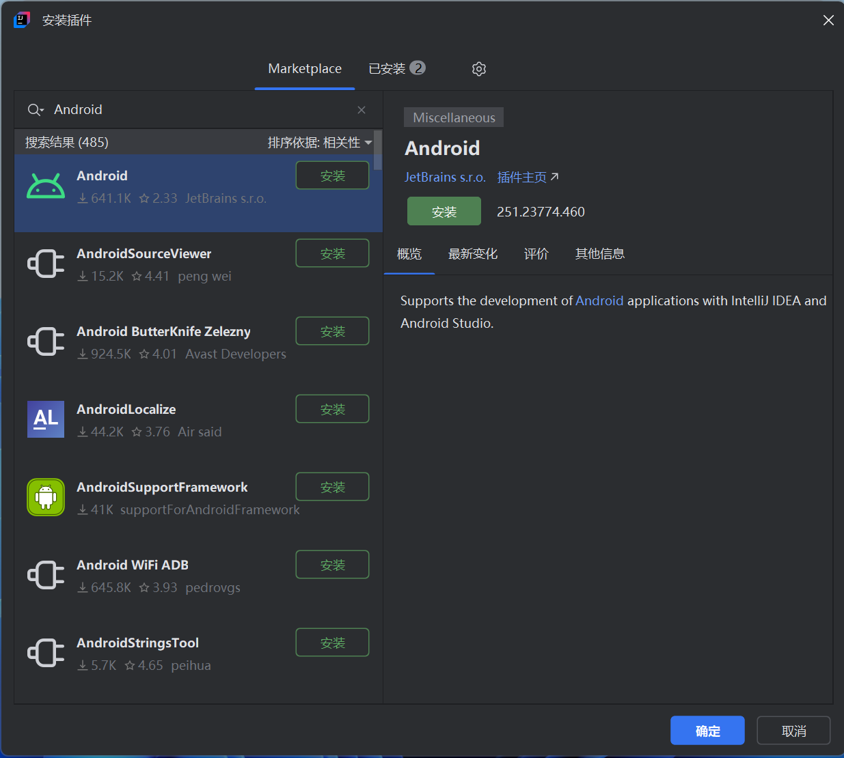Install the AndroidLocalize plugin
Image resolution: width=844 pixels, height=758 pixels.
pyautogui.click(x=333, y=409)
